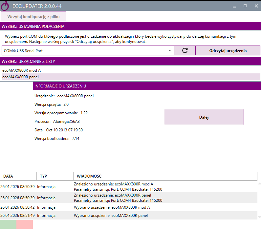Click the 'Urządzenie: ecoMAXX800R panel' info line
The image size is (262, 229).
[64, 96]
